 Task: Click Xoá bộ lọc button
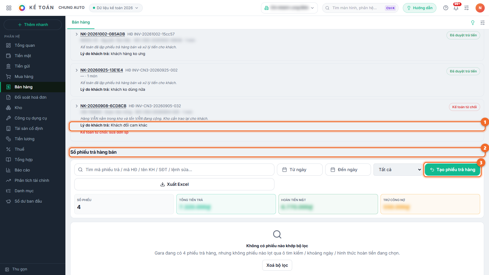click(x=277, y=265)
